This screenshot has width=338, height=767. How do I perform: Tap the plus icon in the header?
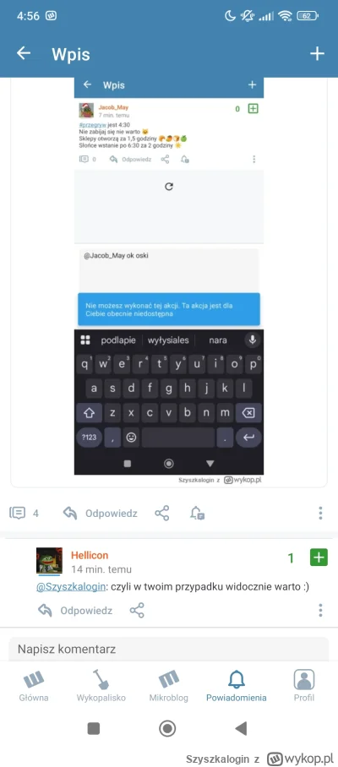pos(318,53)
